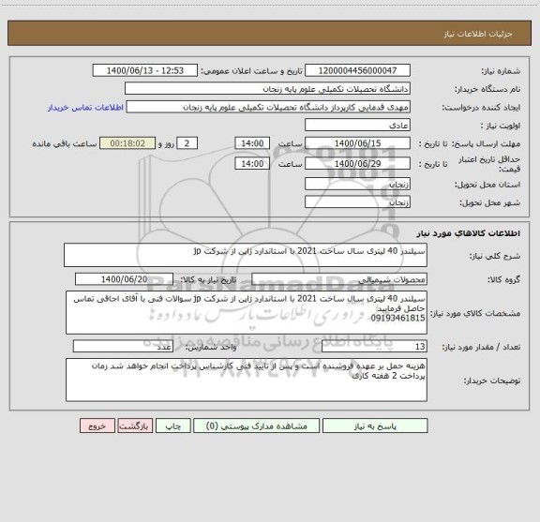540x522 pixels.
Task: Click the بازگشت back button
Action: tap(135, 425)
